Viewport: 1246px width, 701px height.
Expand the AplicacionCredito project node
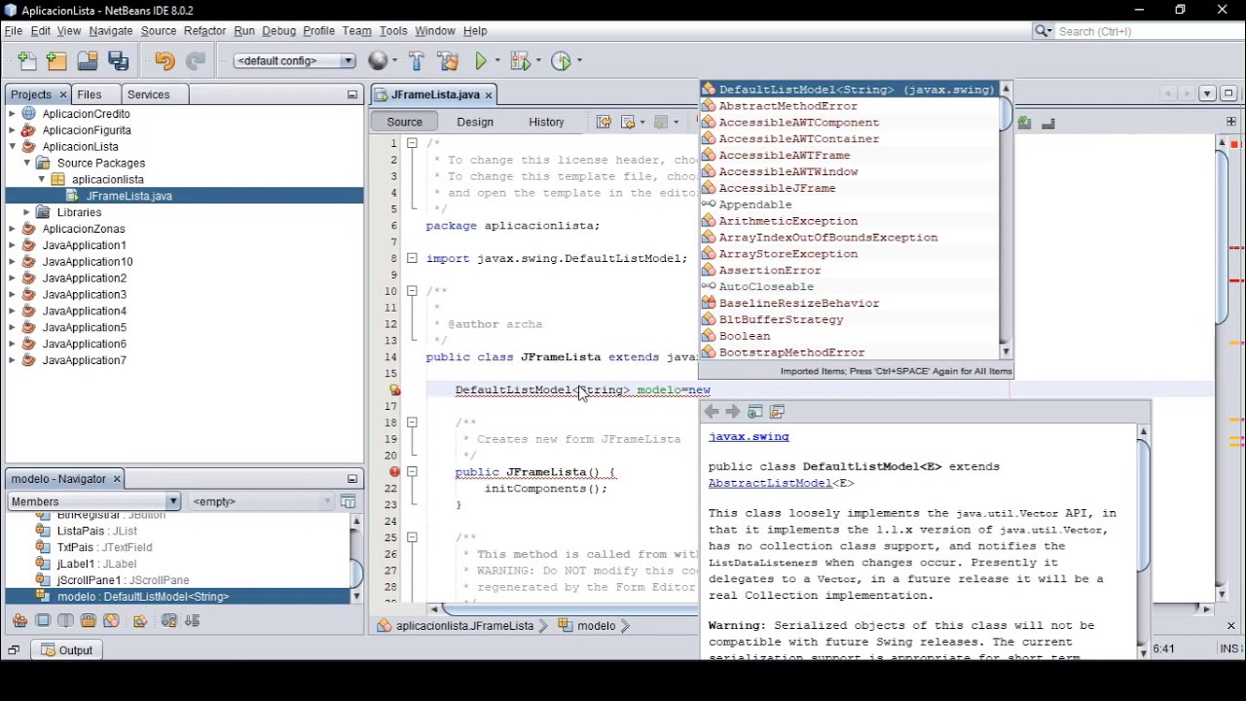[x=12, y=114]
